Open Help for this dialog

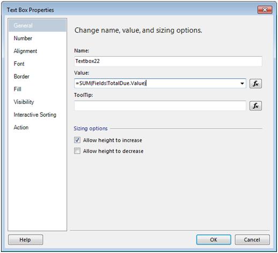25,240
